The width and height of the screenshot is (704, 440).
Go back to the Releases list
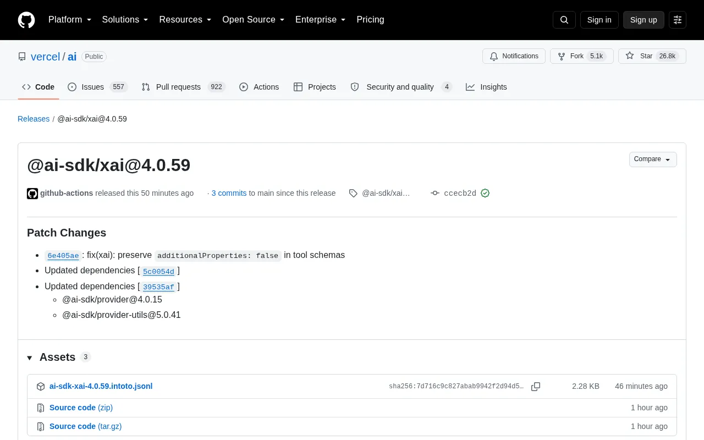34,119
